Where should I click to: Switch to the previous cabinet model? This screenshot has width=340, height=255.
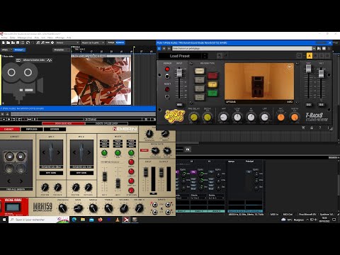pos(8,181)
